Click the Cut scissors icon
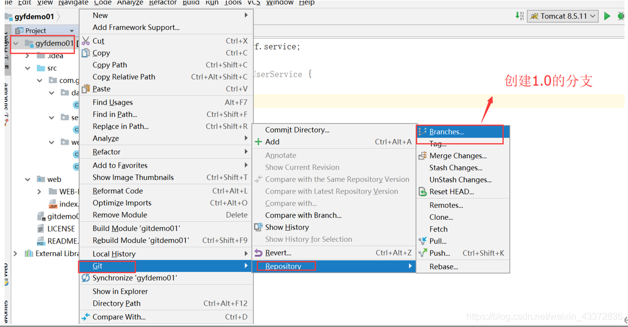628x327 pixels. coord(86,41)
